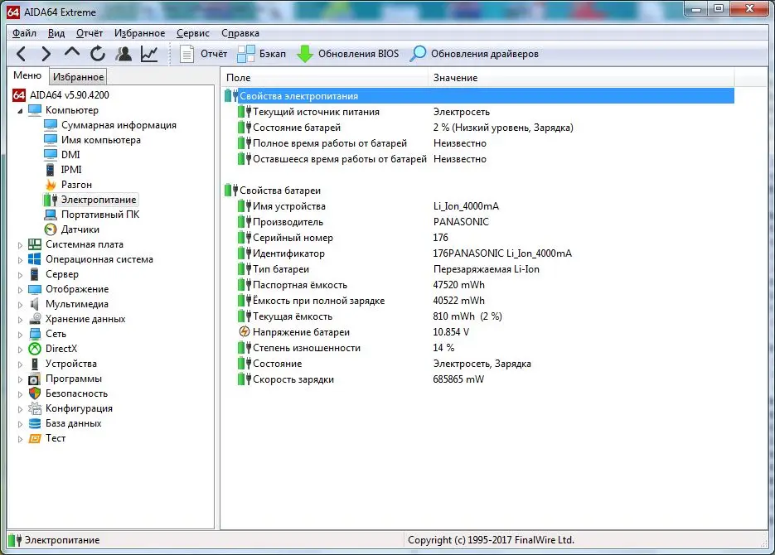775x555 pixels.
Task: Click the DirectX Xbox icon
Action: [x=35, y=349]
